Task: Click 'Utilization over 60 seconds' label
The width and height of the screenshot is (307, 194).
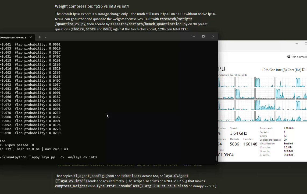Action: coord(233,75)
